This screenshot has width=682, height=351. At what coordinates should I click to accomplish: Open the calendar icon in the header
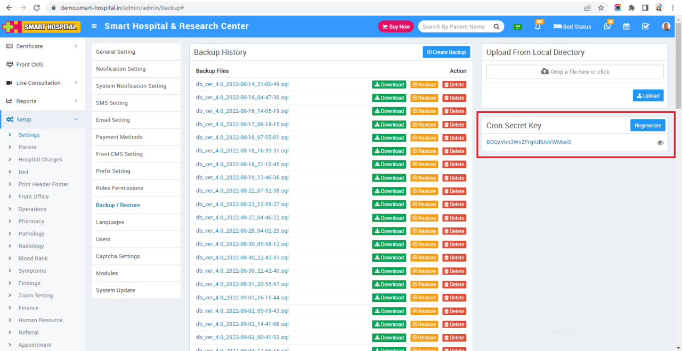627,26
